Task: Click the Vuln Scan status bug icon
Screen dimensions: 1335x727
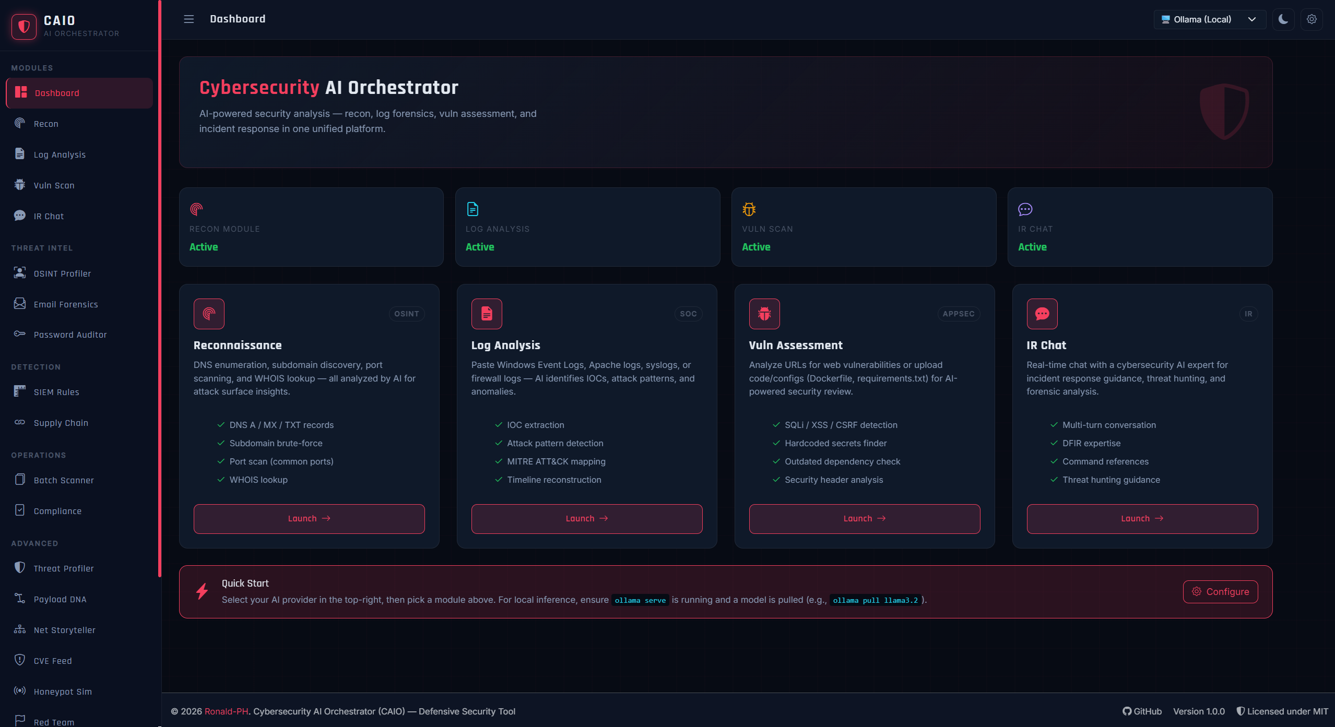Action: [749, 209]
